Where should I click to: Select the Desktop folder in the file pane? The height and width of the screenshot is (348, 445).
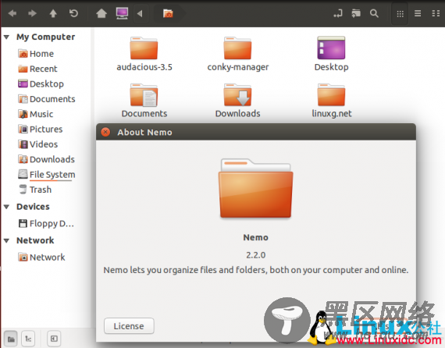[x=331, y=54]
